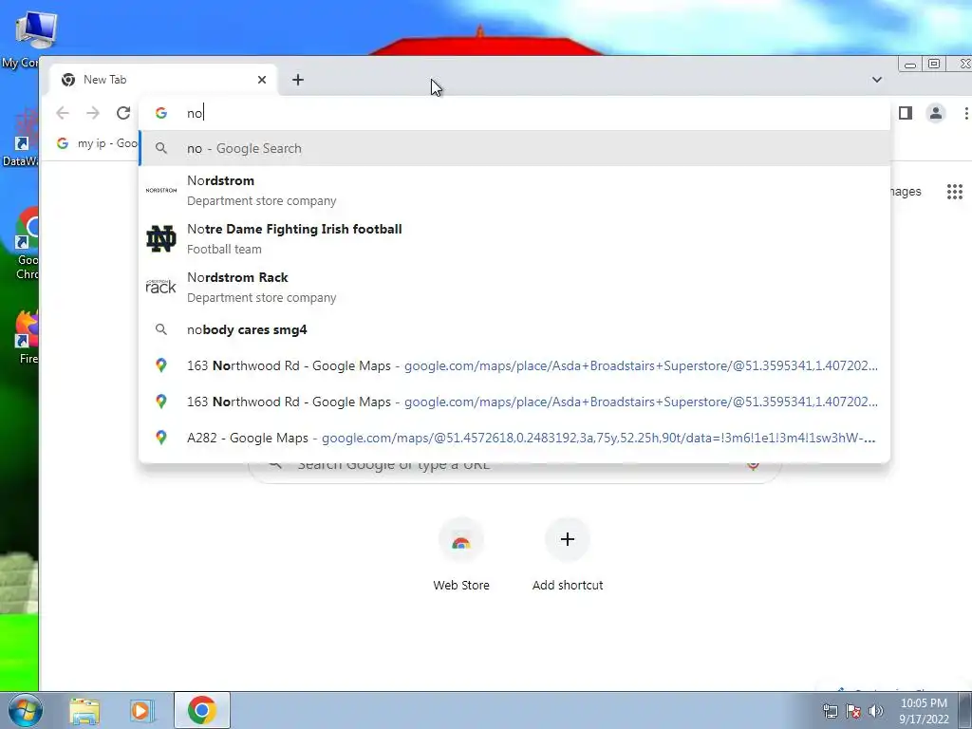The height and width of the screenshot is (729, 972).
Task: Open the 'my ip - Goo' bookmark
Action: (x=98, y=143)
